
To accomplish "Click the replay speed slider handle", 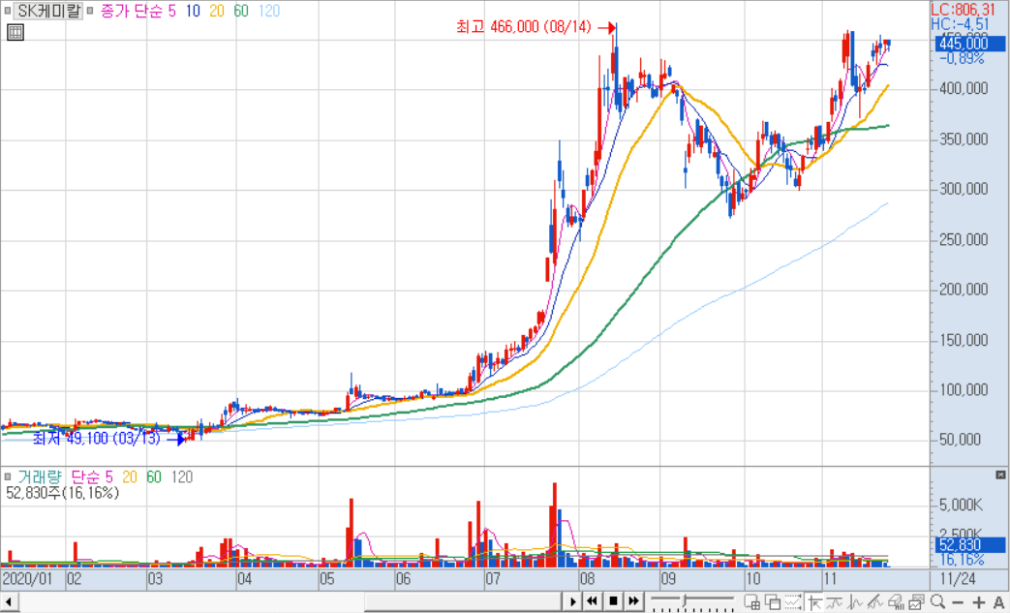I will (x=685, y=600).
